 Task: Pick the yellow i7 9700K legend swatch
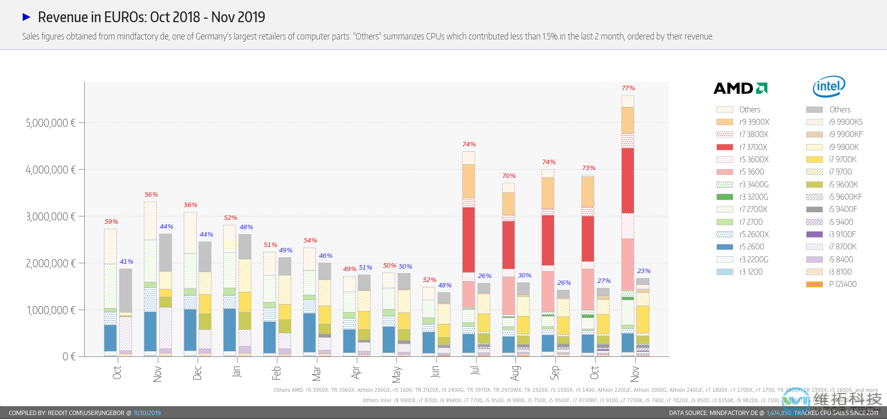pyautogui.click(x=815, y=159)
